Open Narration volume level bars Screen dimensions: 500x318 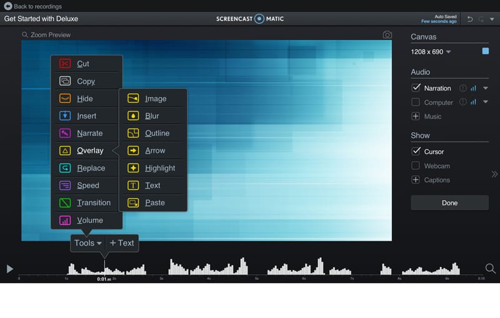coord(473,89)
